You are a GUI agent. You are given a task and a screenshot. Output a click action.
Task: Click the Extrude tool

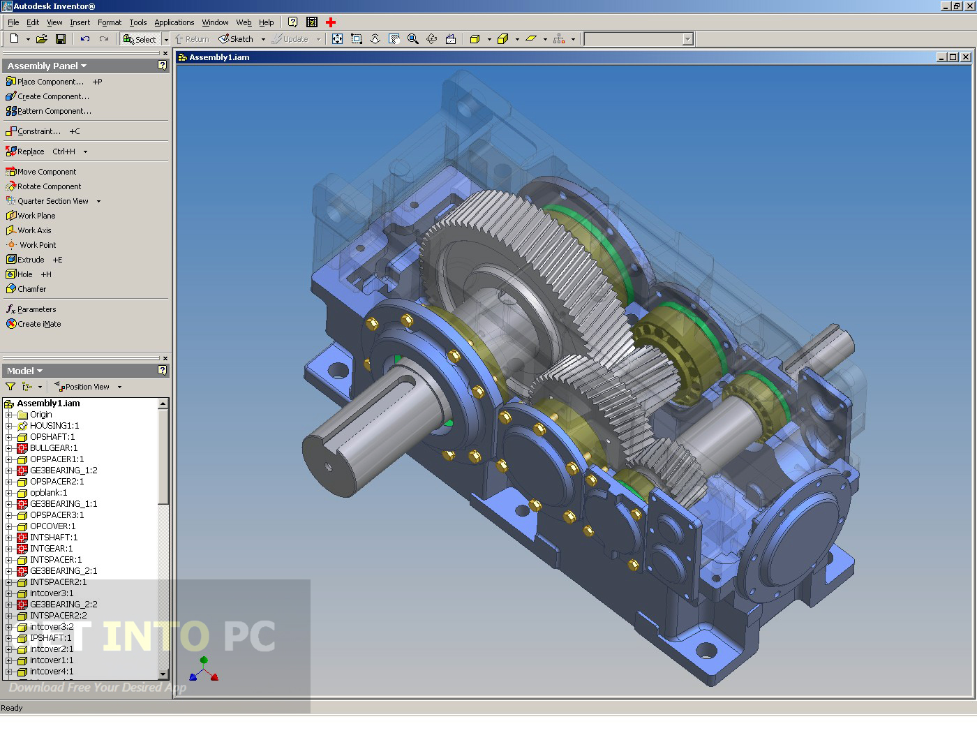pos(25,260)
